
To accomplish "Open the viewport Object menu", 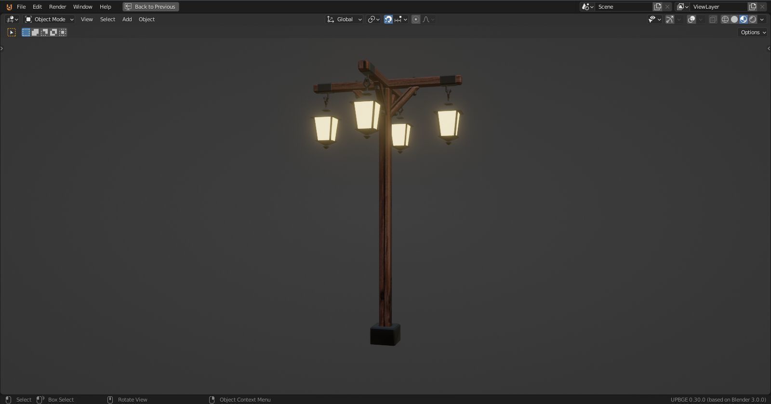I will point(146,19).
